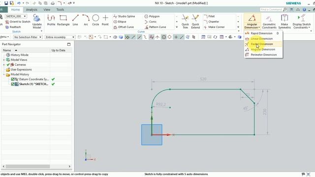This screenshot has width=315, height=177.
Task: Click the Reattach sketch button
Action: click(x=13, y=27)
